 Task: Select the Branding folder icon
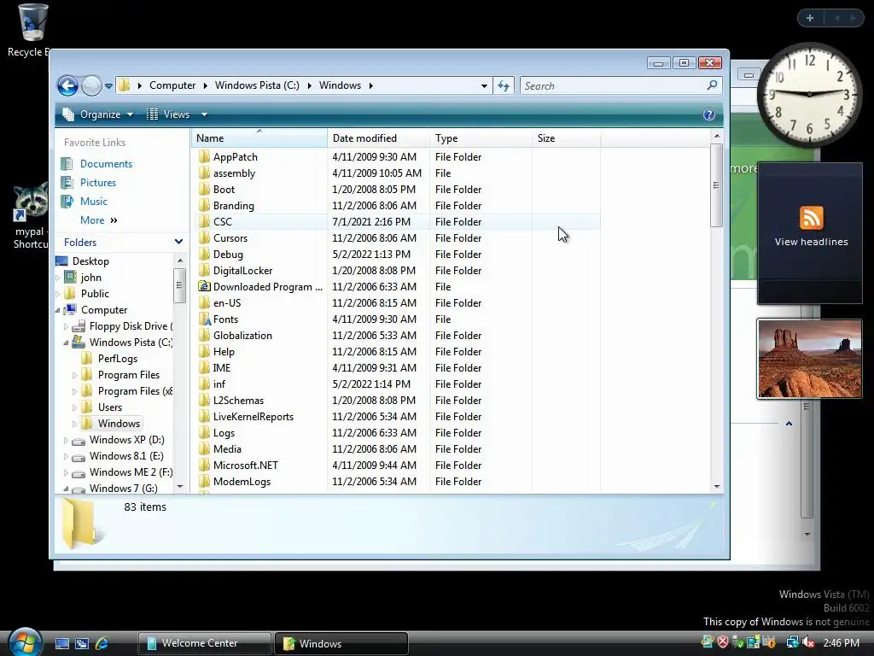[x=205, y=205]
